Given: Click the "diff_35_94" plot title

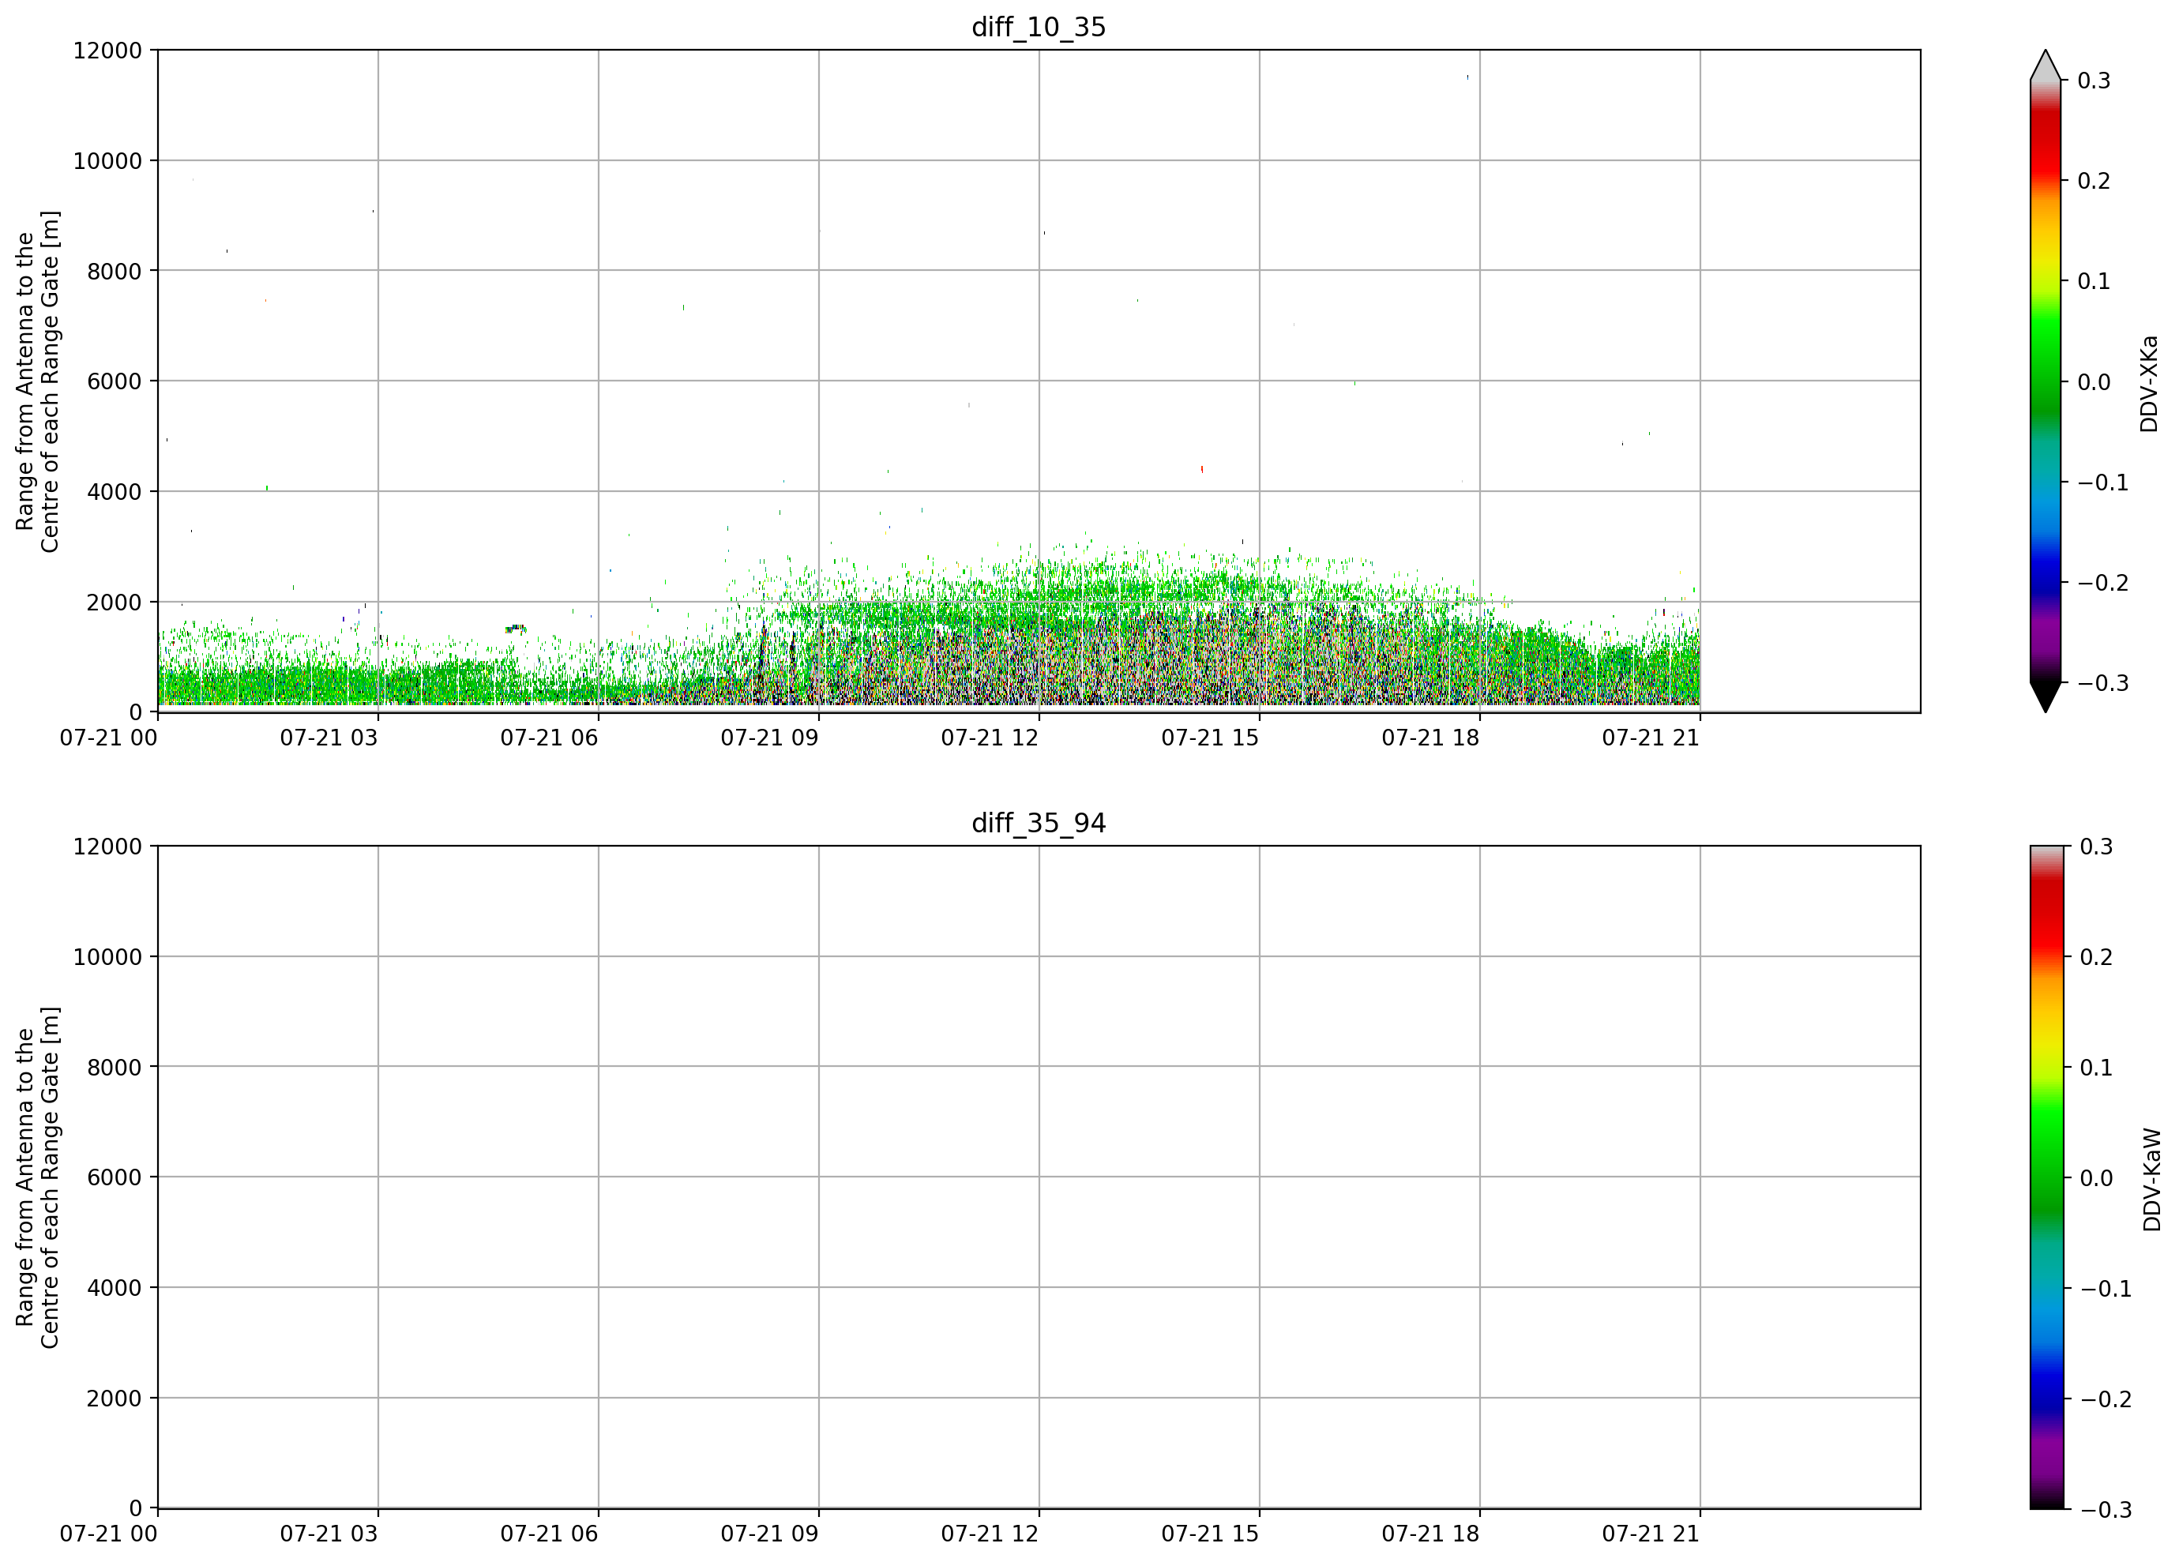Looking at the screenshot, I should [1039, 824].
